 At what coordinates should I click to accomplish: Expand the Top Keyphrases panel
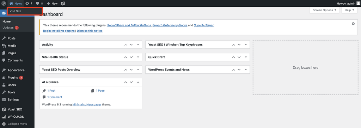[246, 45]
